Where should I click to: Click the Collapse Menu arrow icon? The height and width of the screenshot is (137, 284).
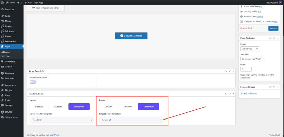(2, 117)
